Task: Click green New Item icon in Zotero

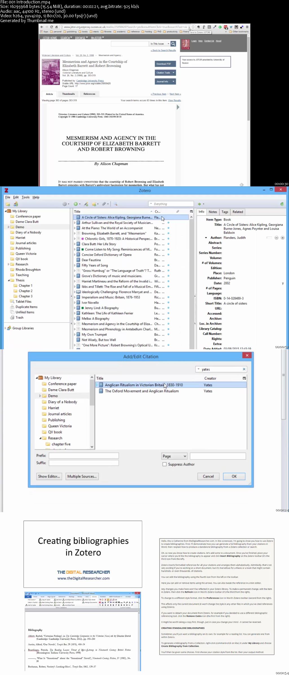Action: point(76,204)
